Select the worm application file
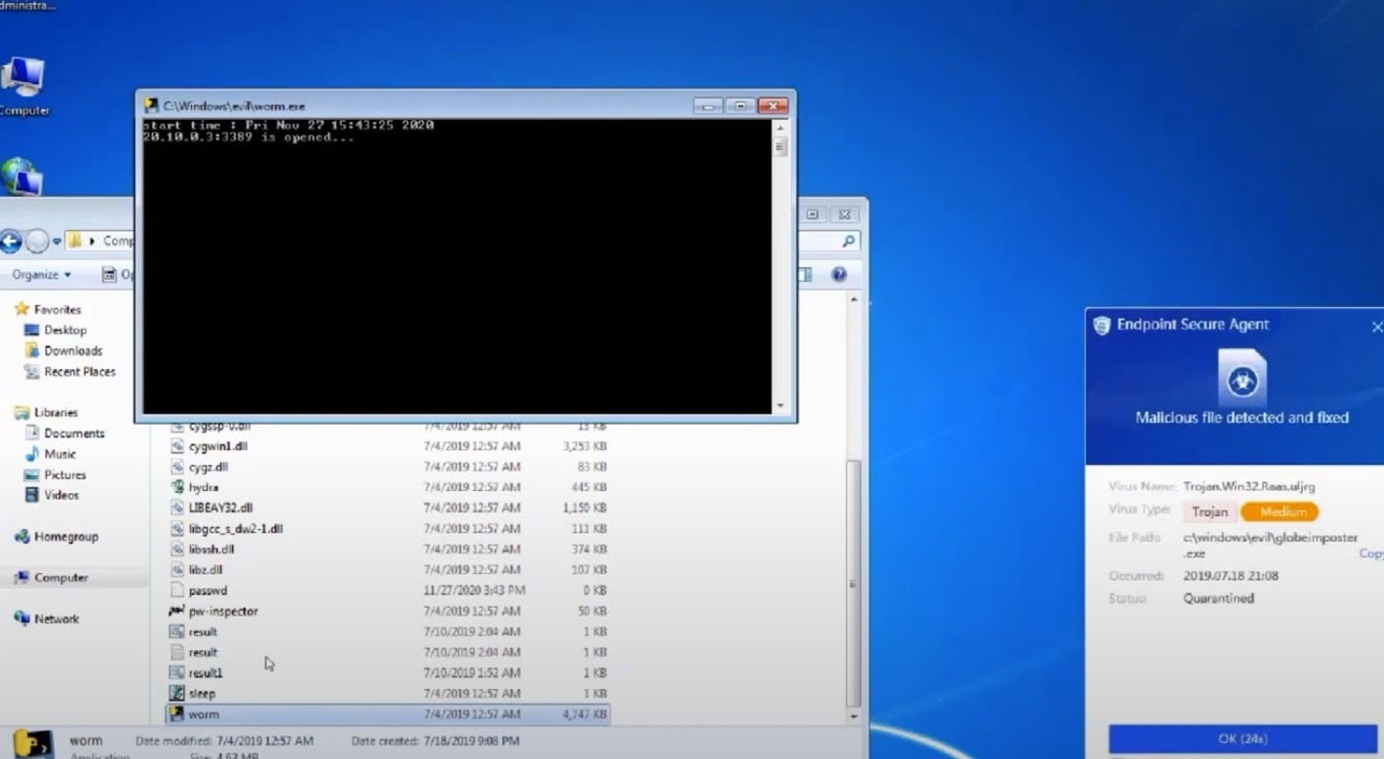 (388, 714)
